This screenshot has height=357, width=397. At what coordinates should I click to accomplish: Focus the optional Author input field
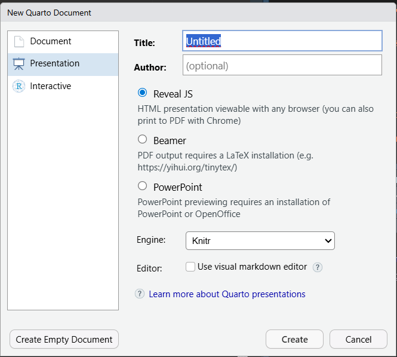[282, 65]
